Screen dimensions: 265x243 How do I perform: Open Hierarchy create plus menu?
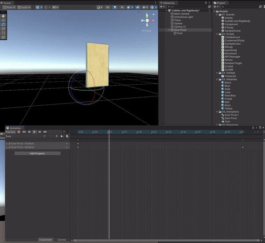point(162,7)
